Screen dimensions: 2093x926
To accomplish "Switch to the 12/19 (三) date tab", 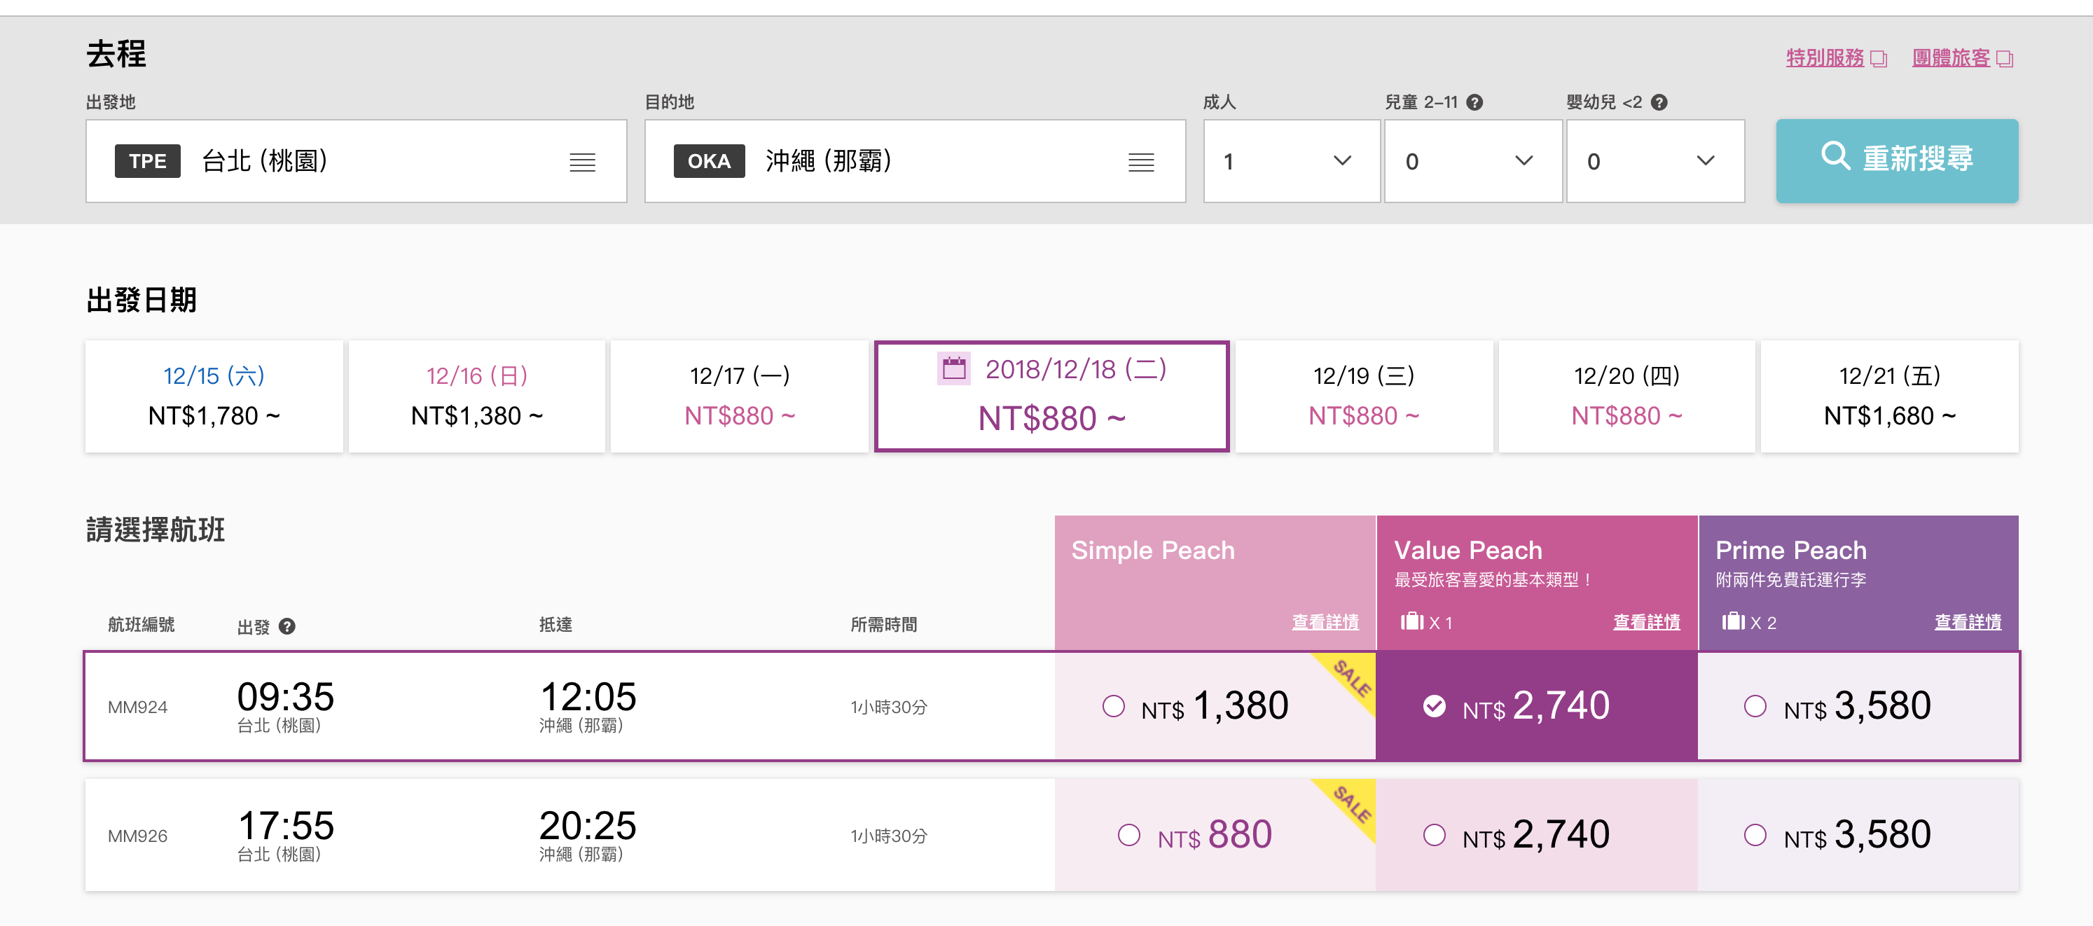I will click(1363, 396).
